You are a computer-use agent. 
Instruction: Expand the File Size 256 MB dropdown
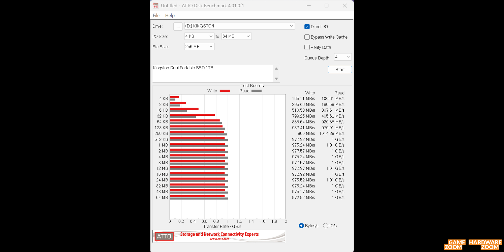199,47
